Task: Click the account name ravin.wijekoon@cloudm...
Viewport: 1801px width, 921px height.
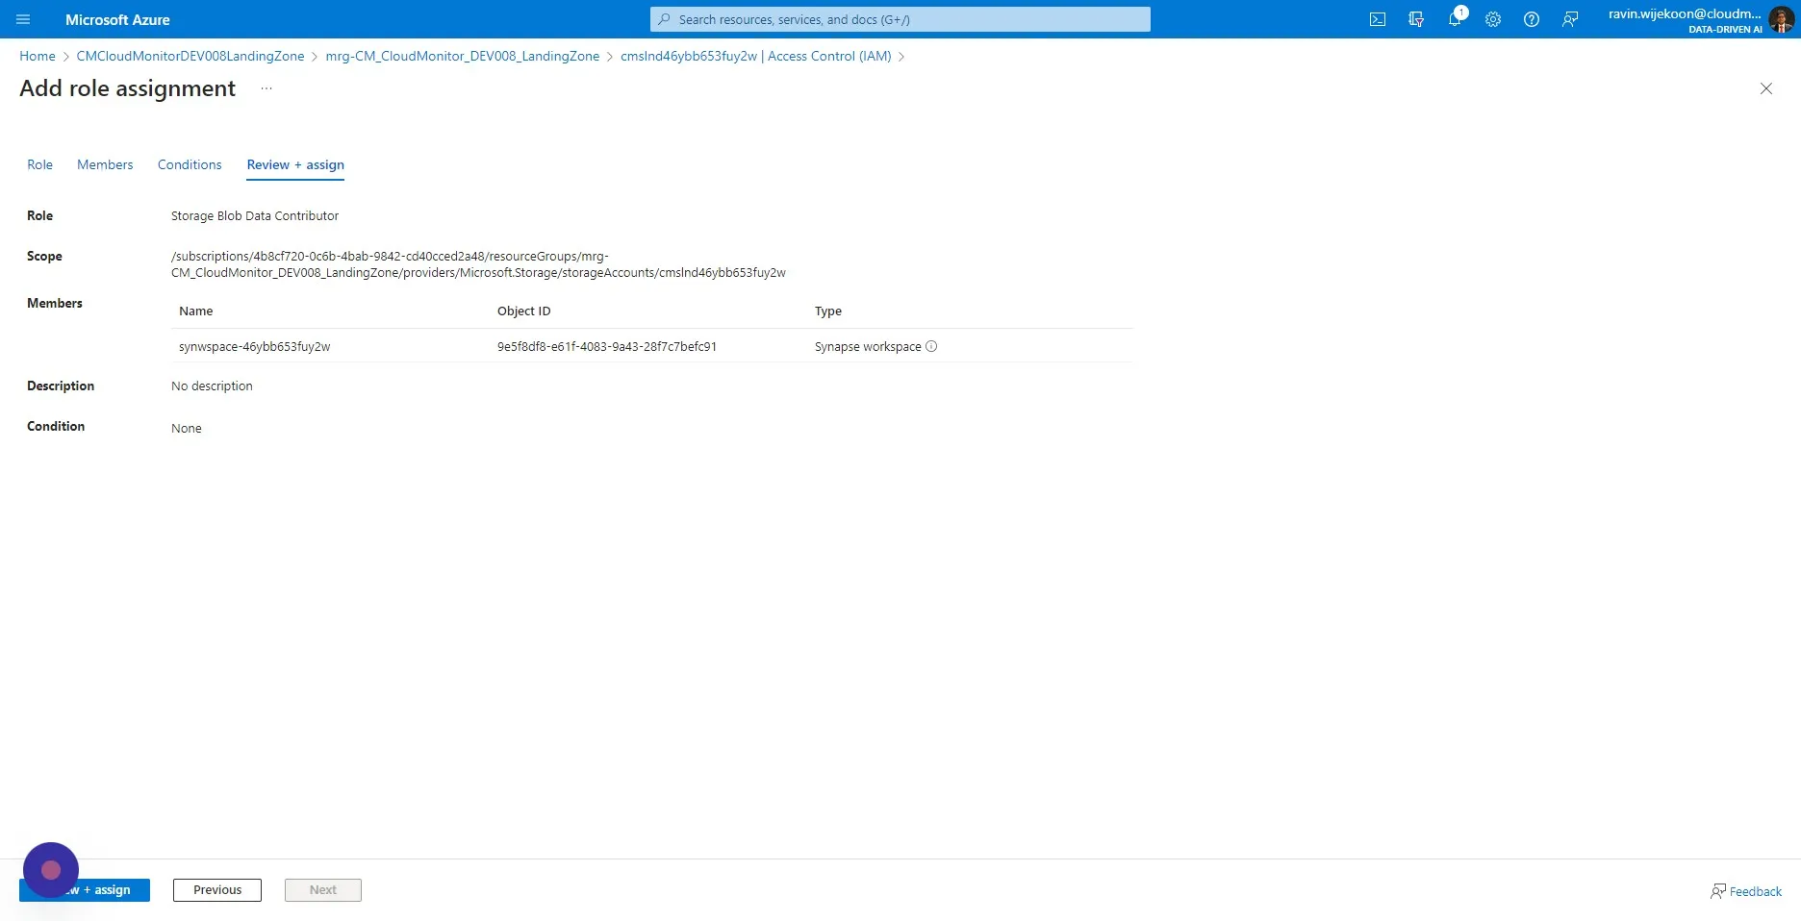Action: pos(1685,13)
